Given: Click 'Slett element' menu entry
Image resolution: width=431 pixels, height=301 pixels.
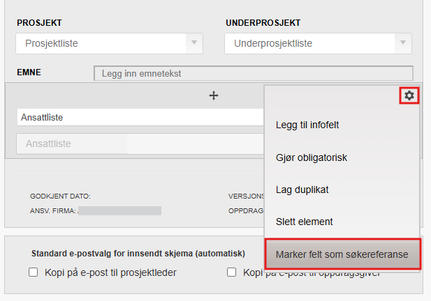Looking at the screenshot, I should pyautogui.click(x=305, y=222).
